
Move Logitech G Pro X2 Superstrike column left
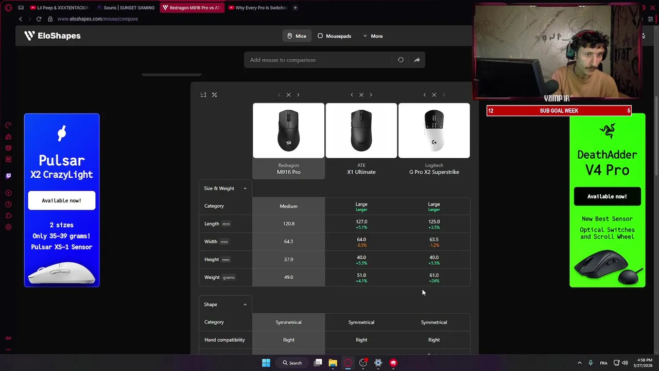point(424,95)
